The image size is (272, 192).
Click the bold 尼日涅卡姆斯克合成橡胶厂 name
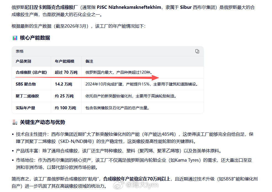pos(51,7)
